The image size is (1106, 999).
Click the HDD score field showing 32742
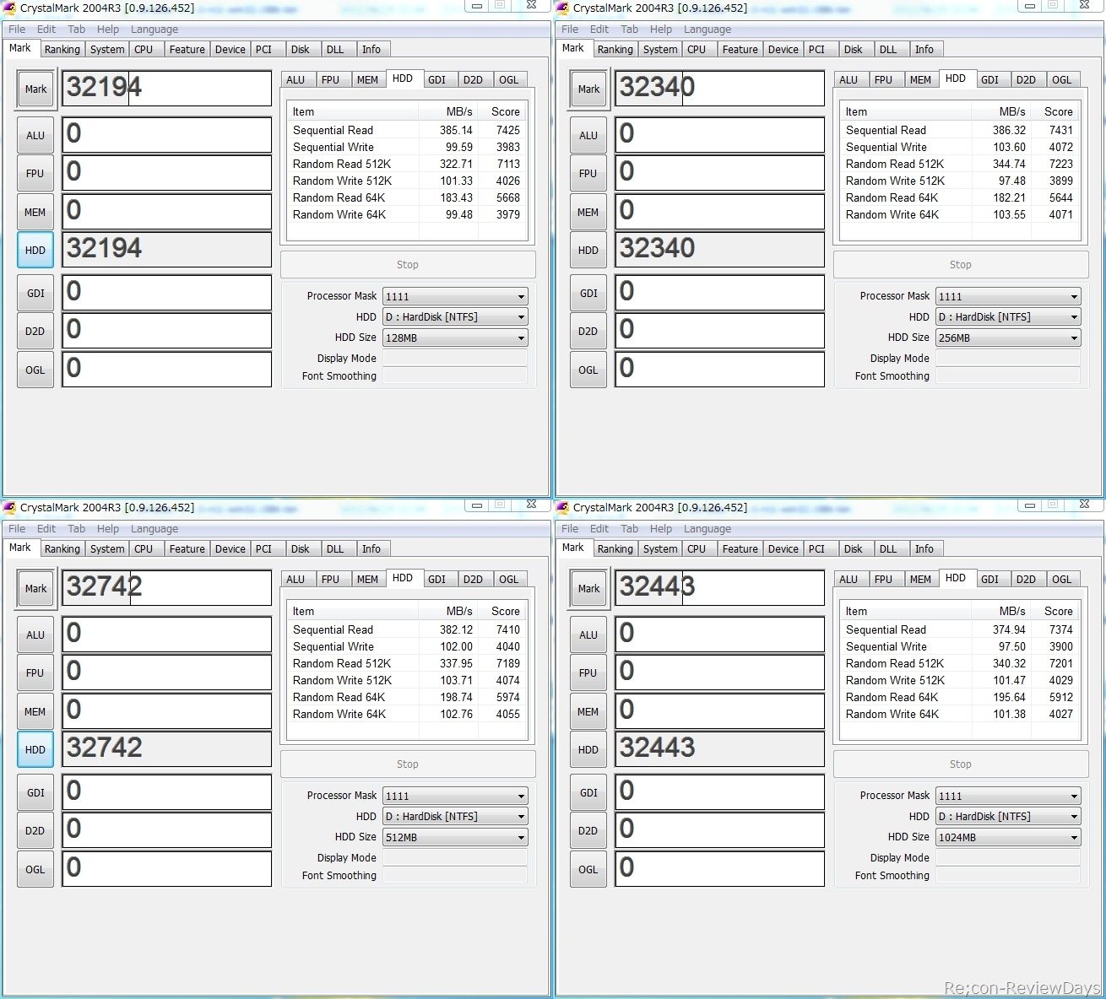click(167, 748)
